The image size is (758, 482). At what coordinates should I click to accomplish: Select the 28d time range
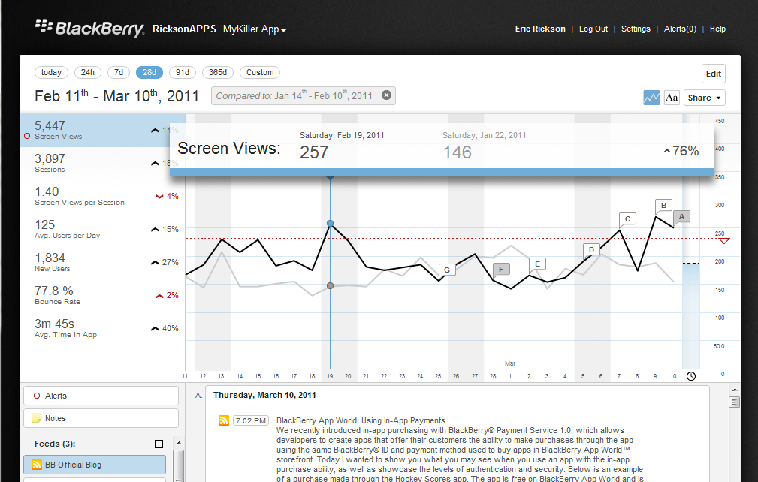click(149, 72)
